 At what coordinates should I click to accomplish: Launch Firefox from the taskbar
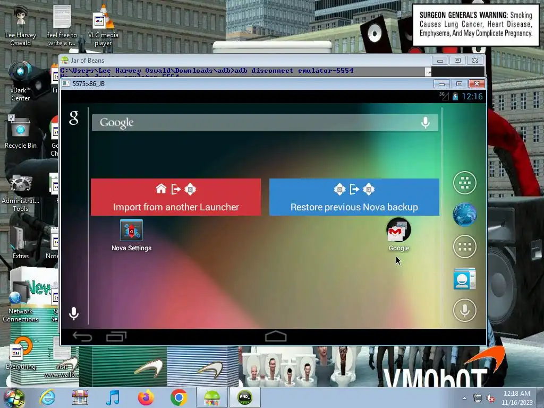146,397
